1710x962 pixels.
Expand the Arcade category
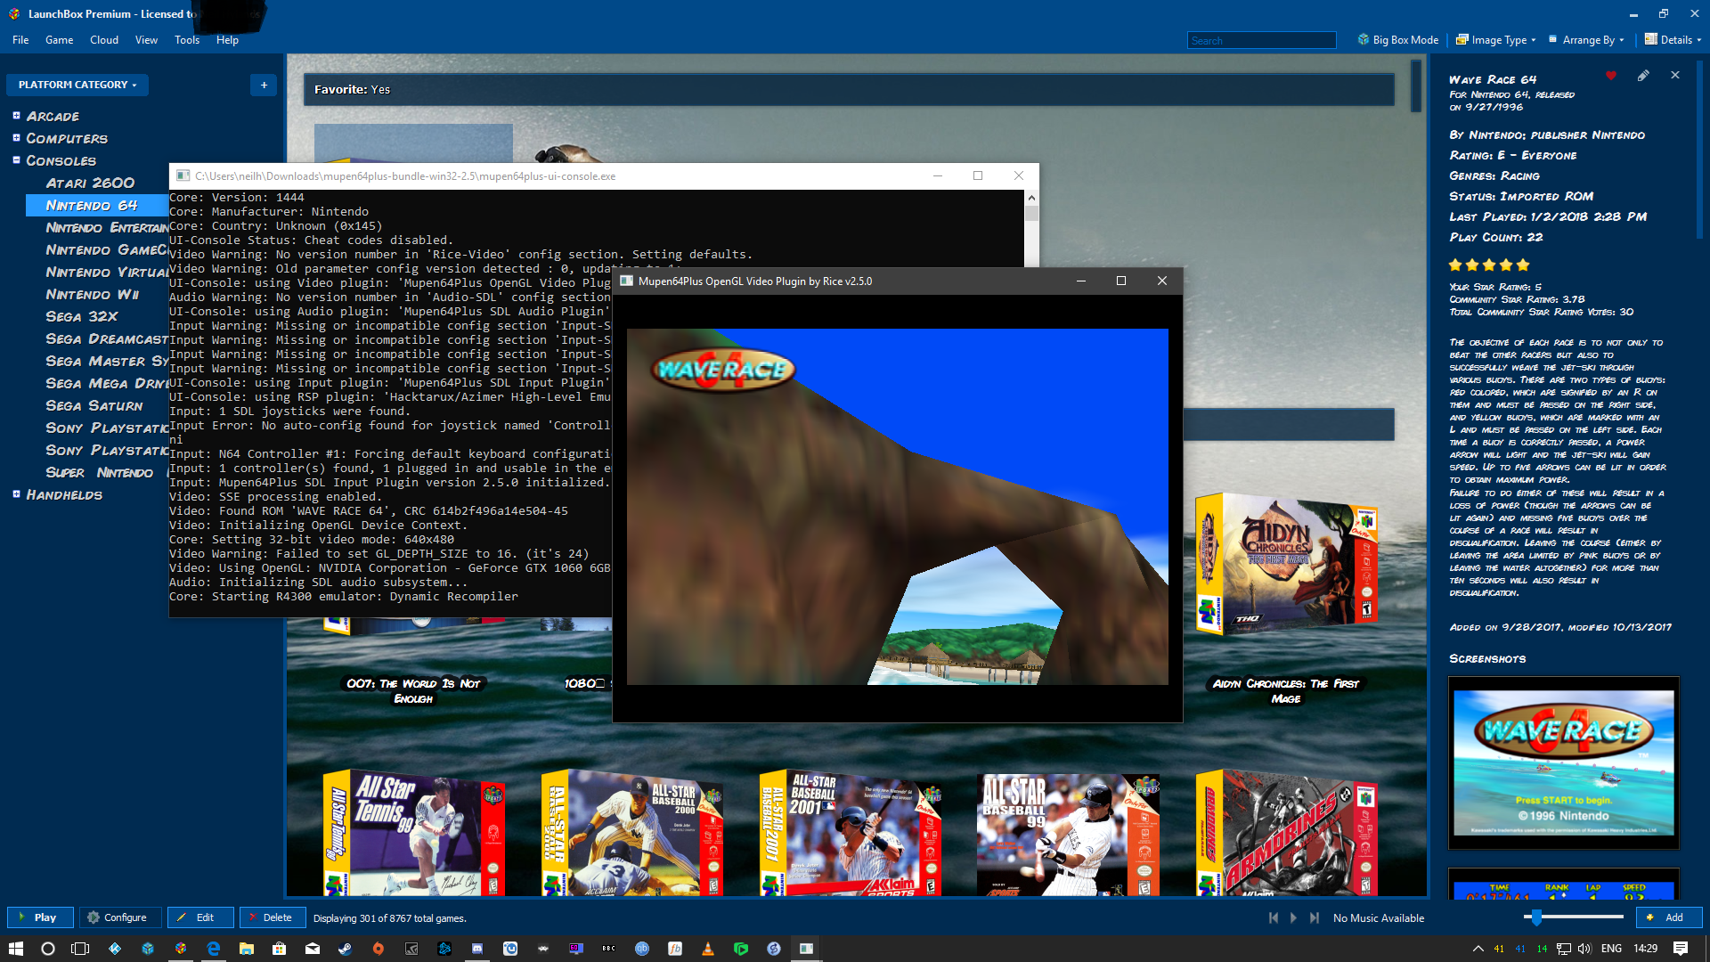16,116
